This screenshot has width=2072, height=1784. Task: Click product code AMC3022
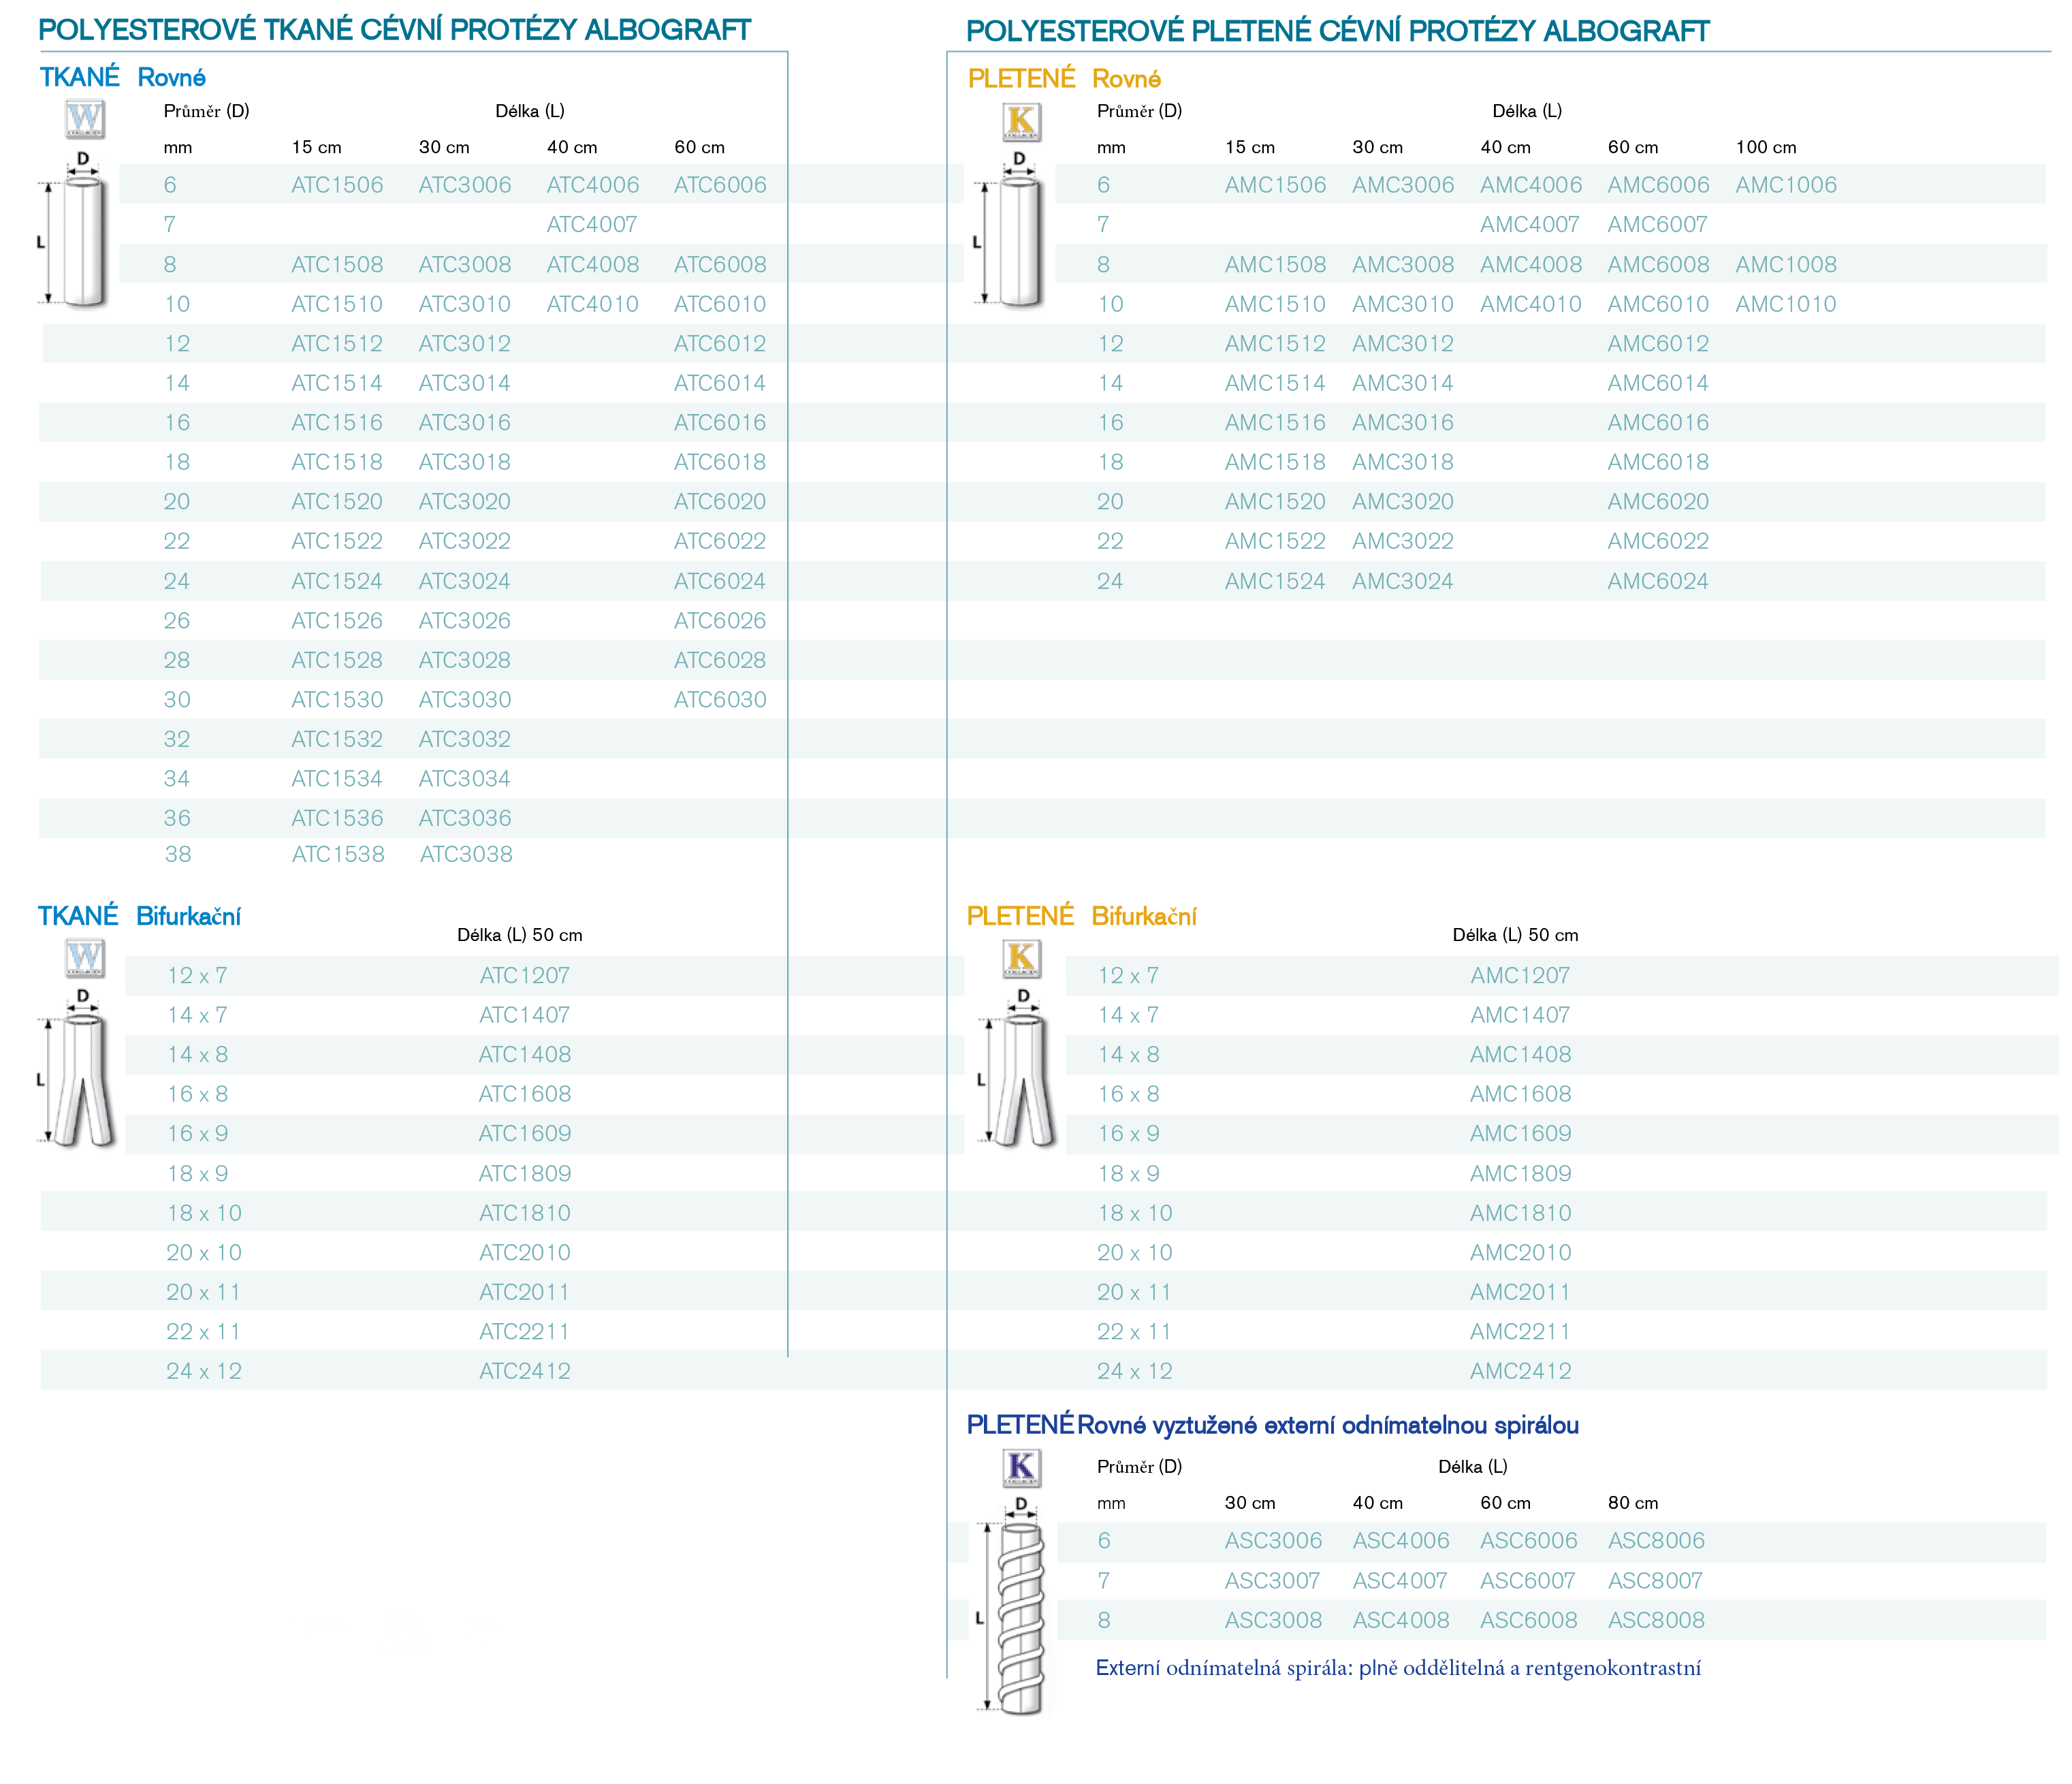pyautogui.click(x=1403, y=541)
